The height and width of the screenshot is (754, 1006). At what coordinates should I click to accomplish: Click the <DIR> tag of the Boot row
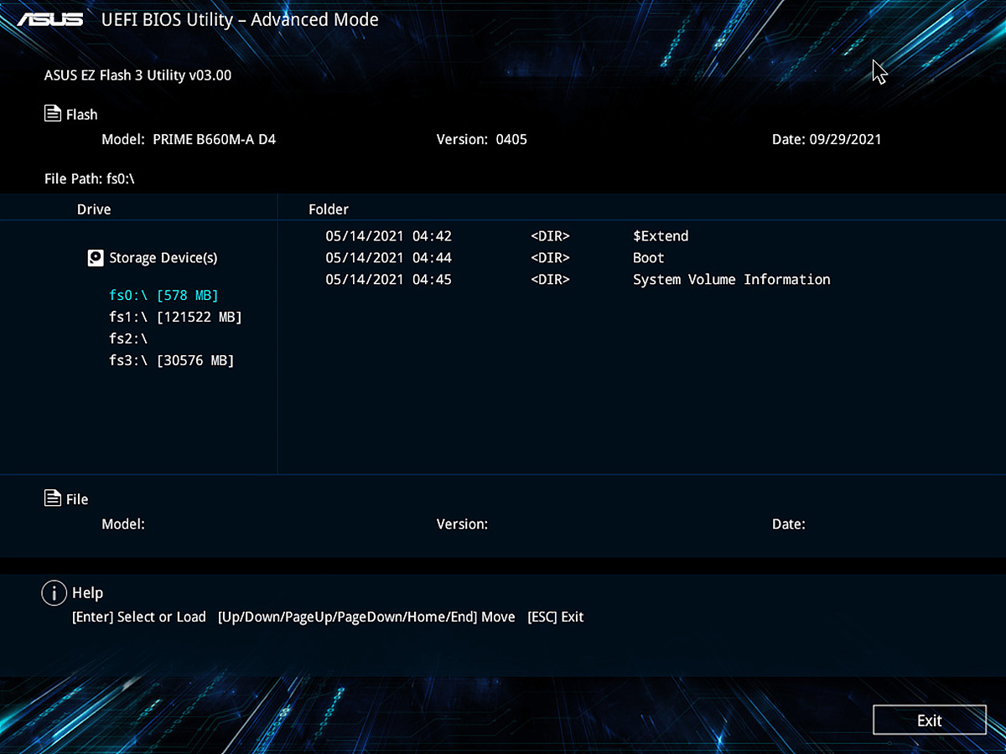(x=550, y=258)
